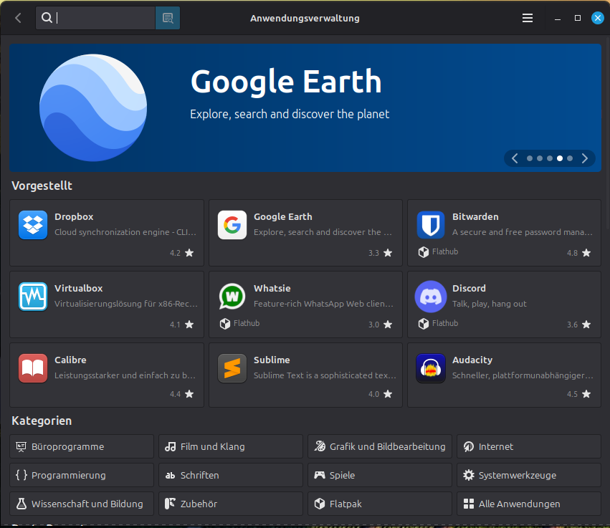This screenshot has width=610, height=528.
Task: Select the Whatsie app icon
Action: pos(232,297)
